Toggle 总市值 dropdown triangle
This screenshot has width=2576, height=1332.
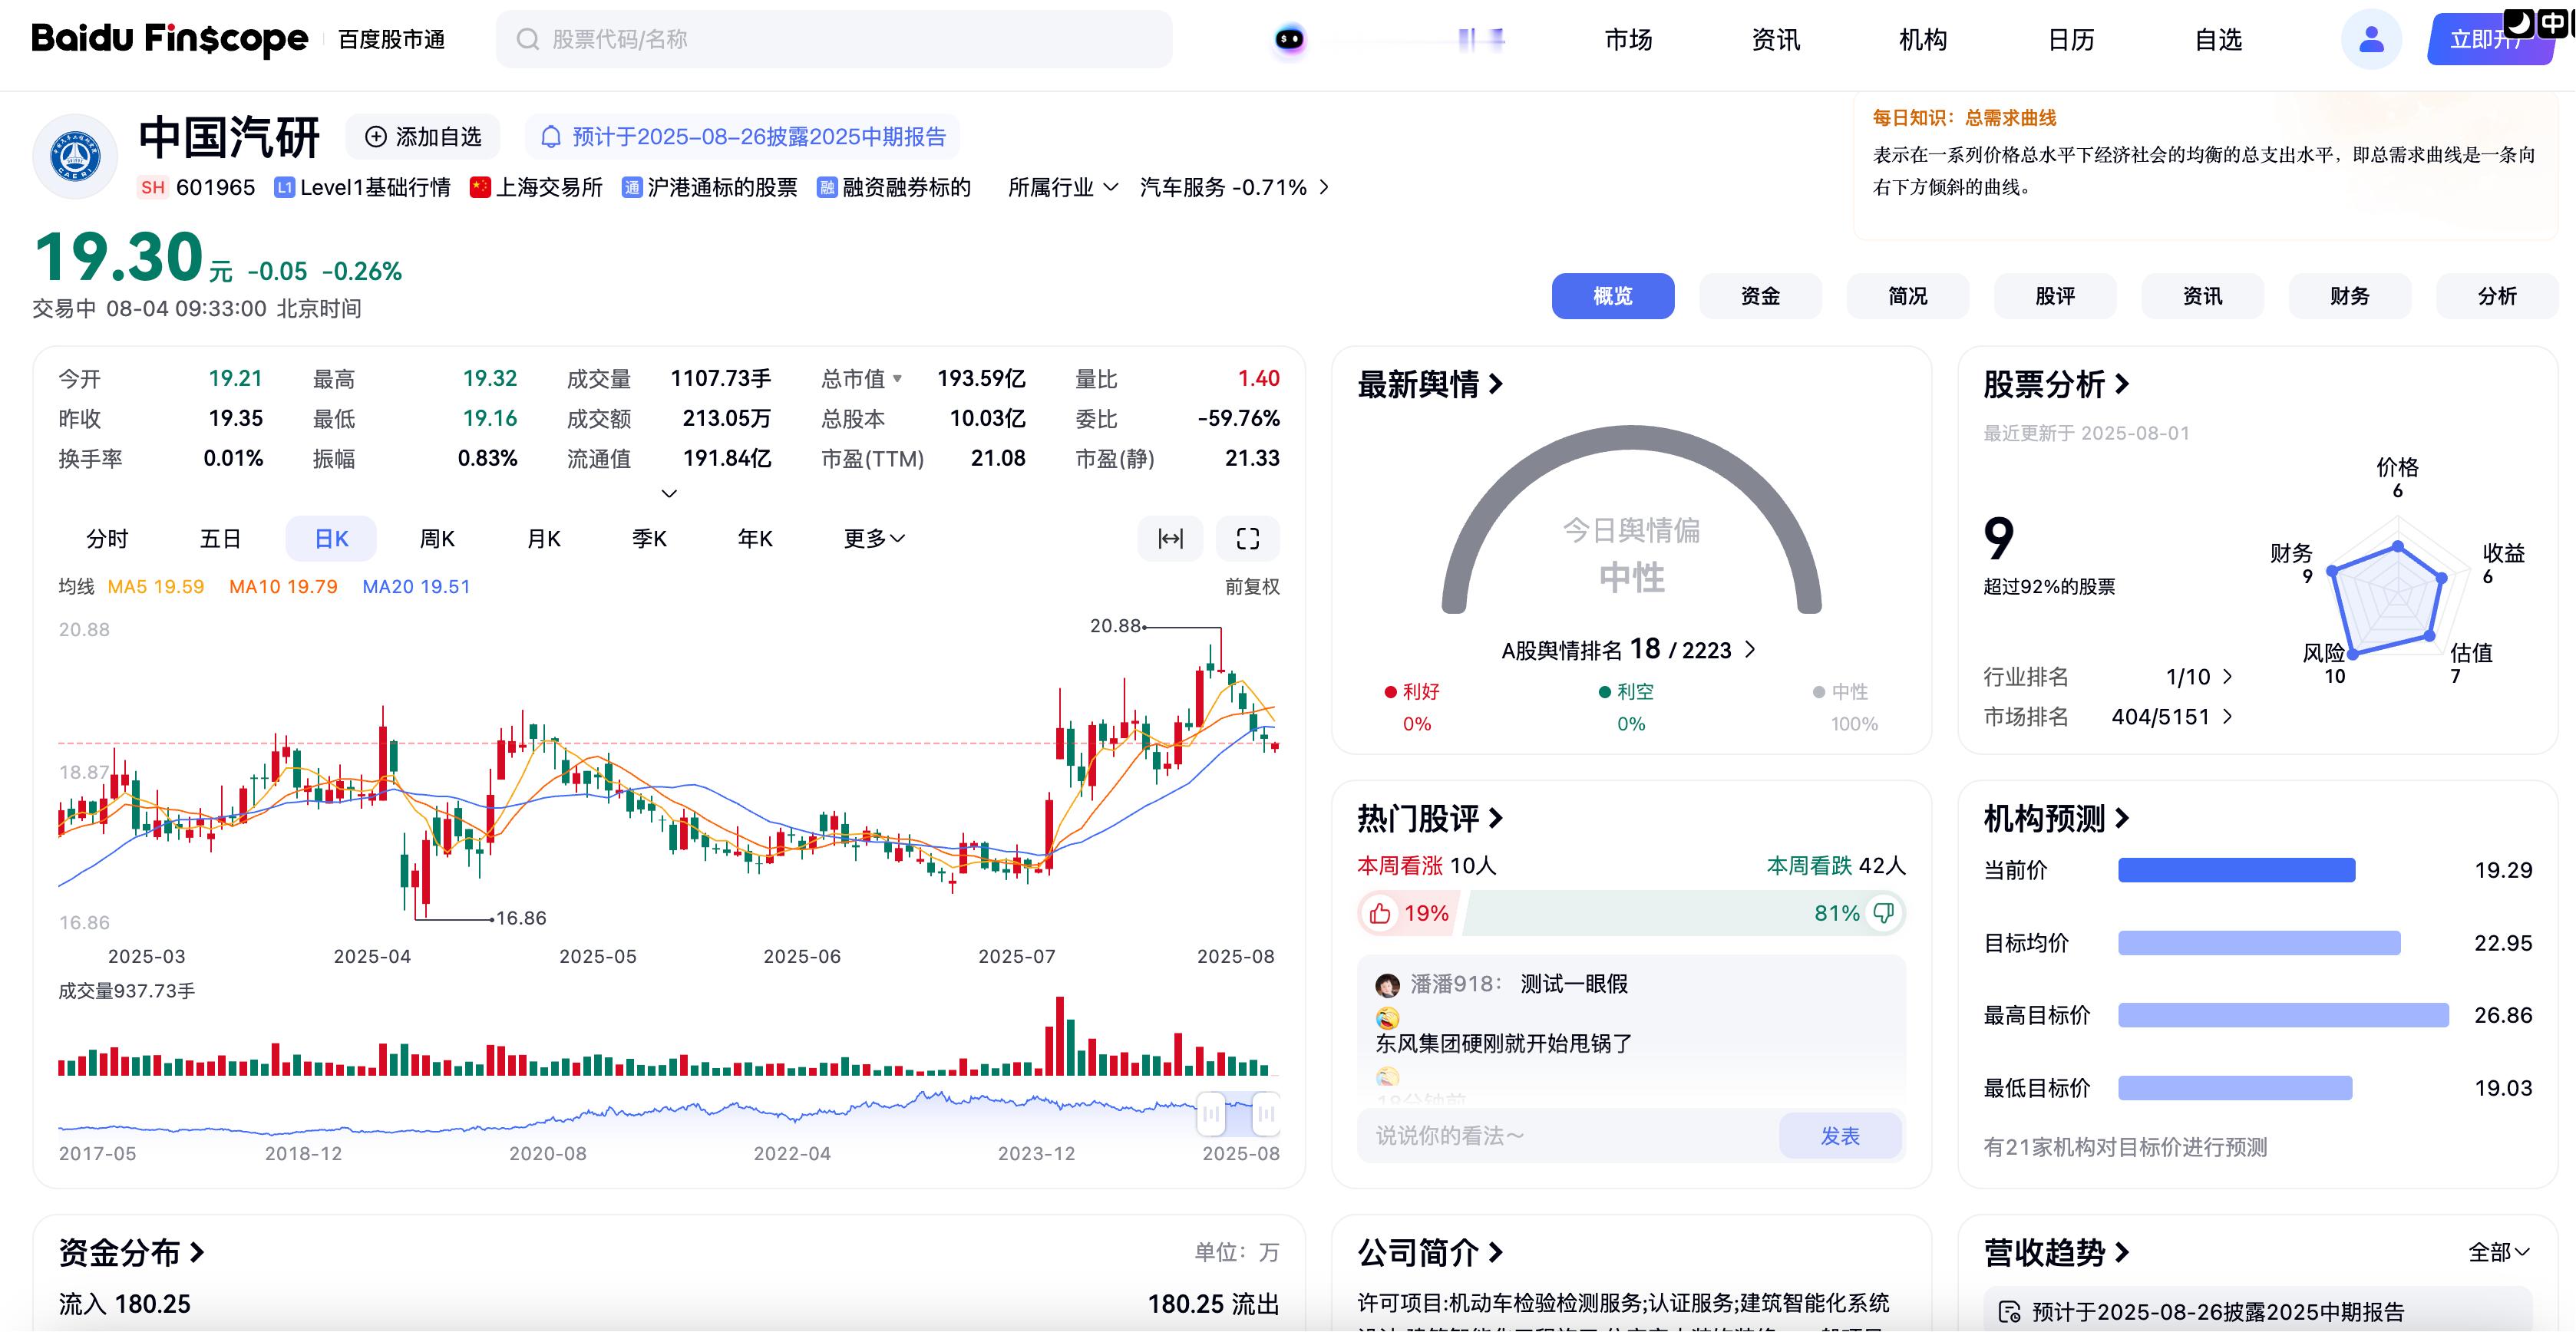click(897, 379)
